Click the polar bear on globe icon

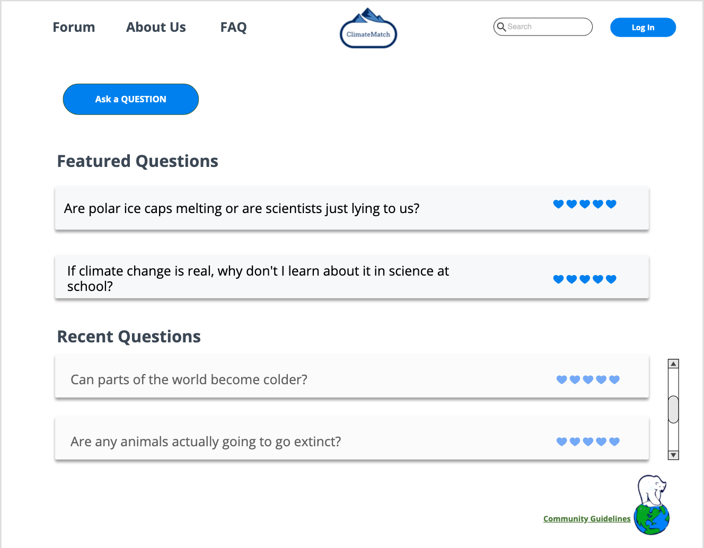click(652, 505)
